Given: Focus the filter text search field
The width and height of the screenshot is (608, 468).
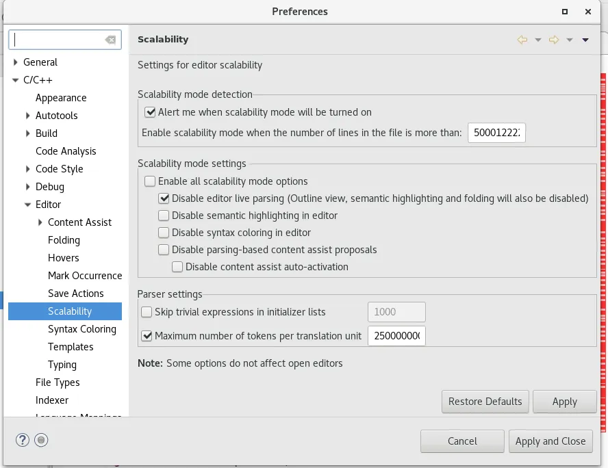Looking at the screenshot, I should [65, 40].
